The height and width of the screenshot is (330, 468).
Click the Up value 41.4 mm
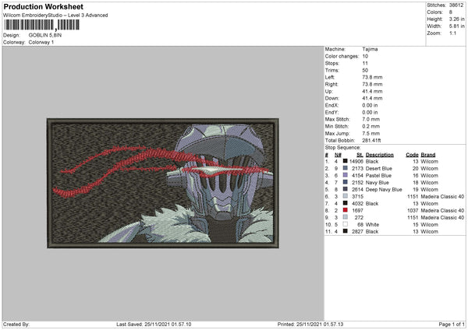tap(372, 91)
